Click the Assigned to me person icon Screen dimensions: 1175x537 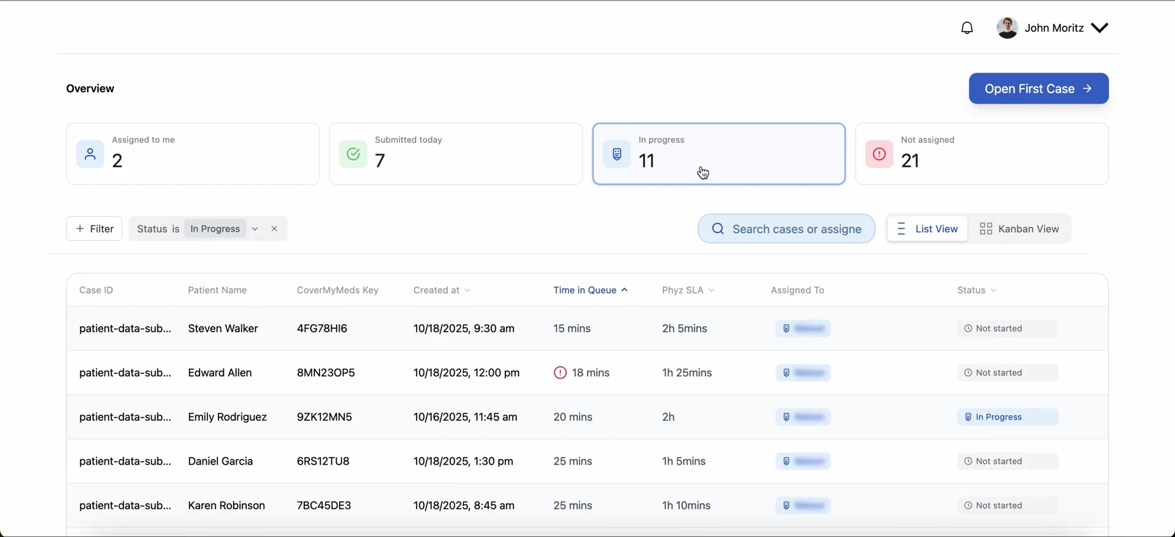tap(90, 154)
